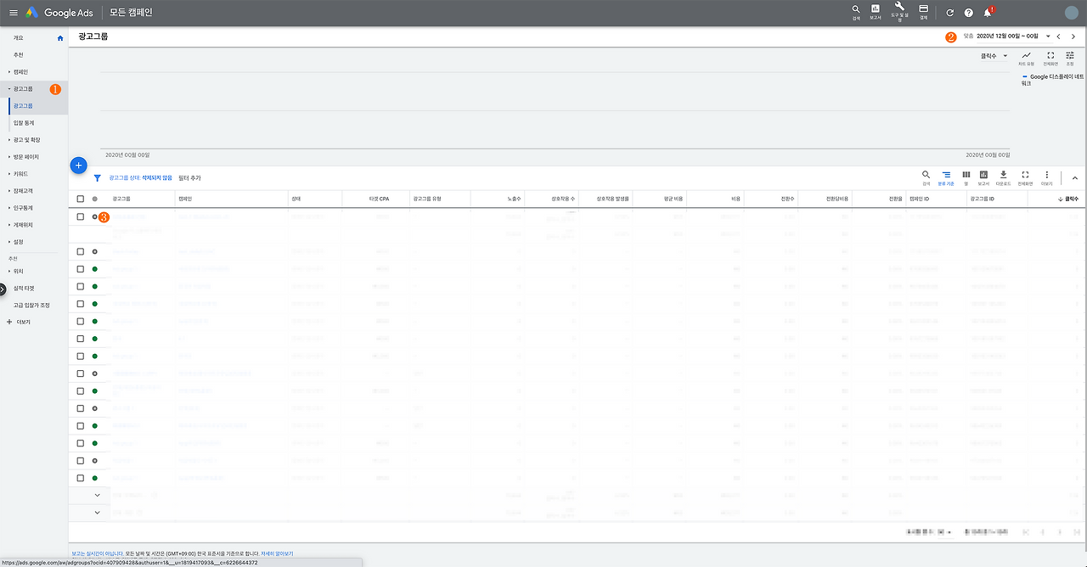
Task: Open the 열 columns icon
Action: pos(966,177)
